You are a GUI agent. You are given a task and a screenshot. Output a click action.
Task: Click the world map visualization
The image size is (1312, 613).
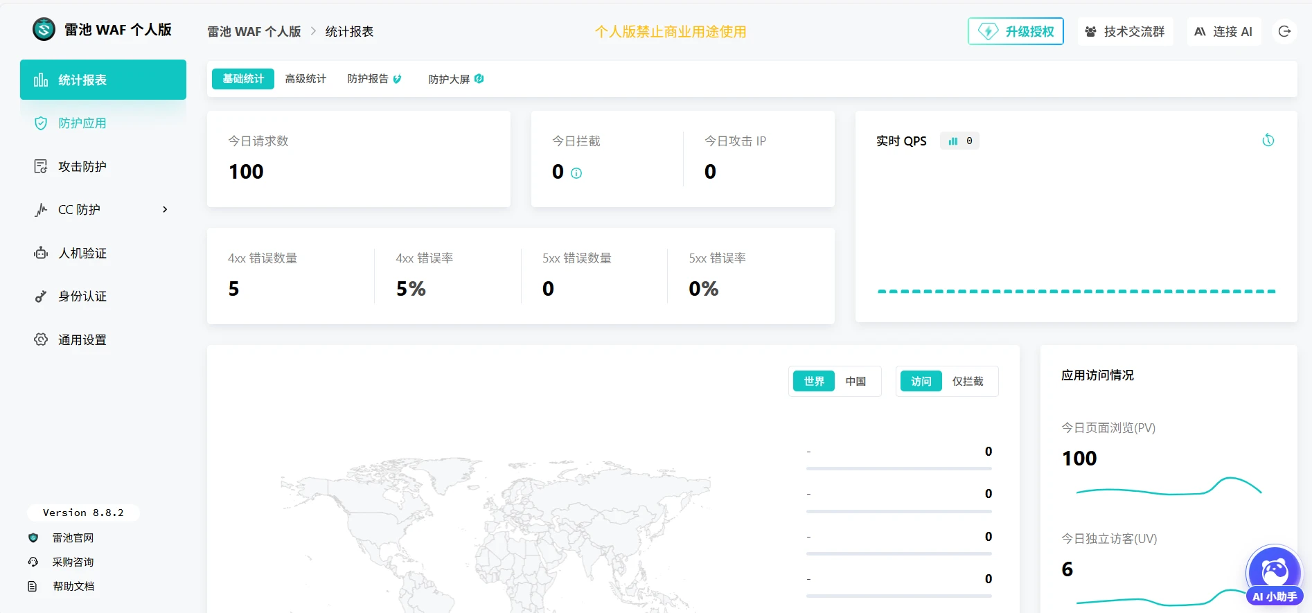[x=495, y=533]
